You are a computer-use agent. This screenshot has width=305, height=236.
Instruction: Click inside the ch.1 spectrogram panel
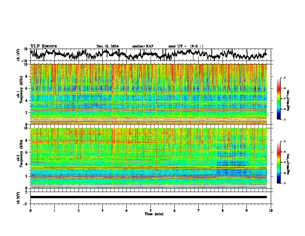[149, 94]
